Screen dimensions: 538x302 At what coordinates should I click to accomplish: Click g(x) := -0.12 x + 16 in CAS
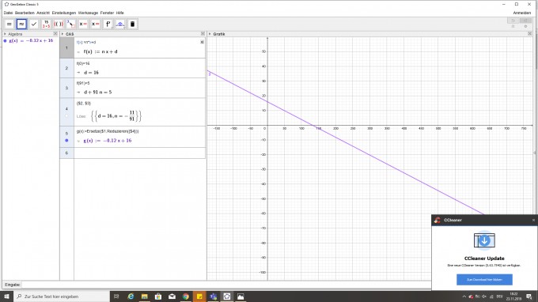108,141
